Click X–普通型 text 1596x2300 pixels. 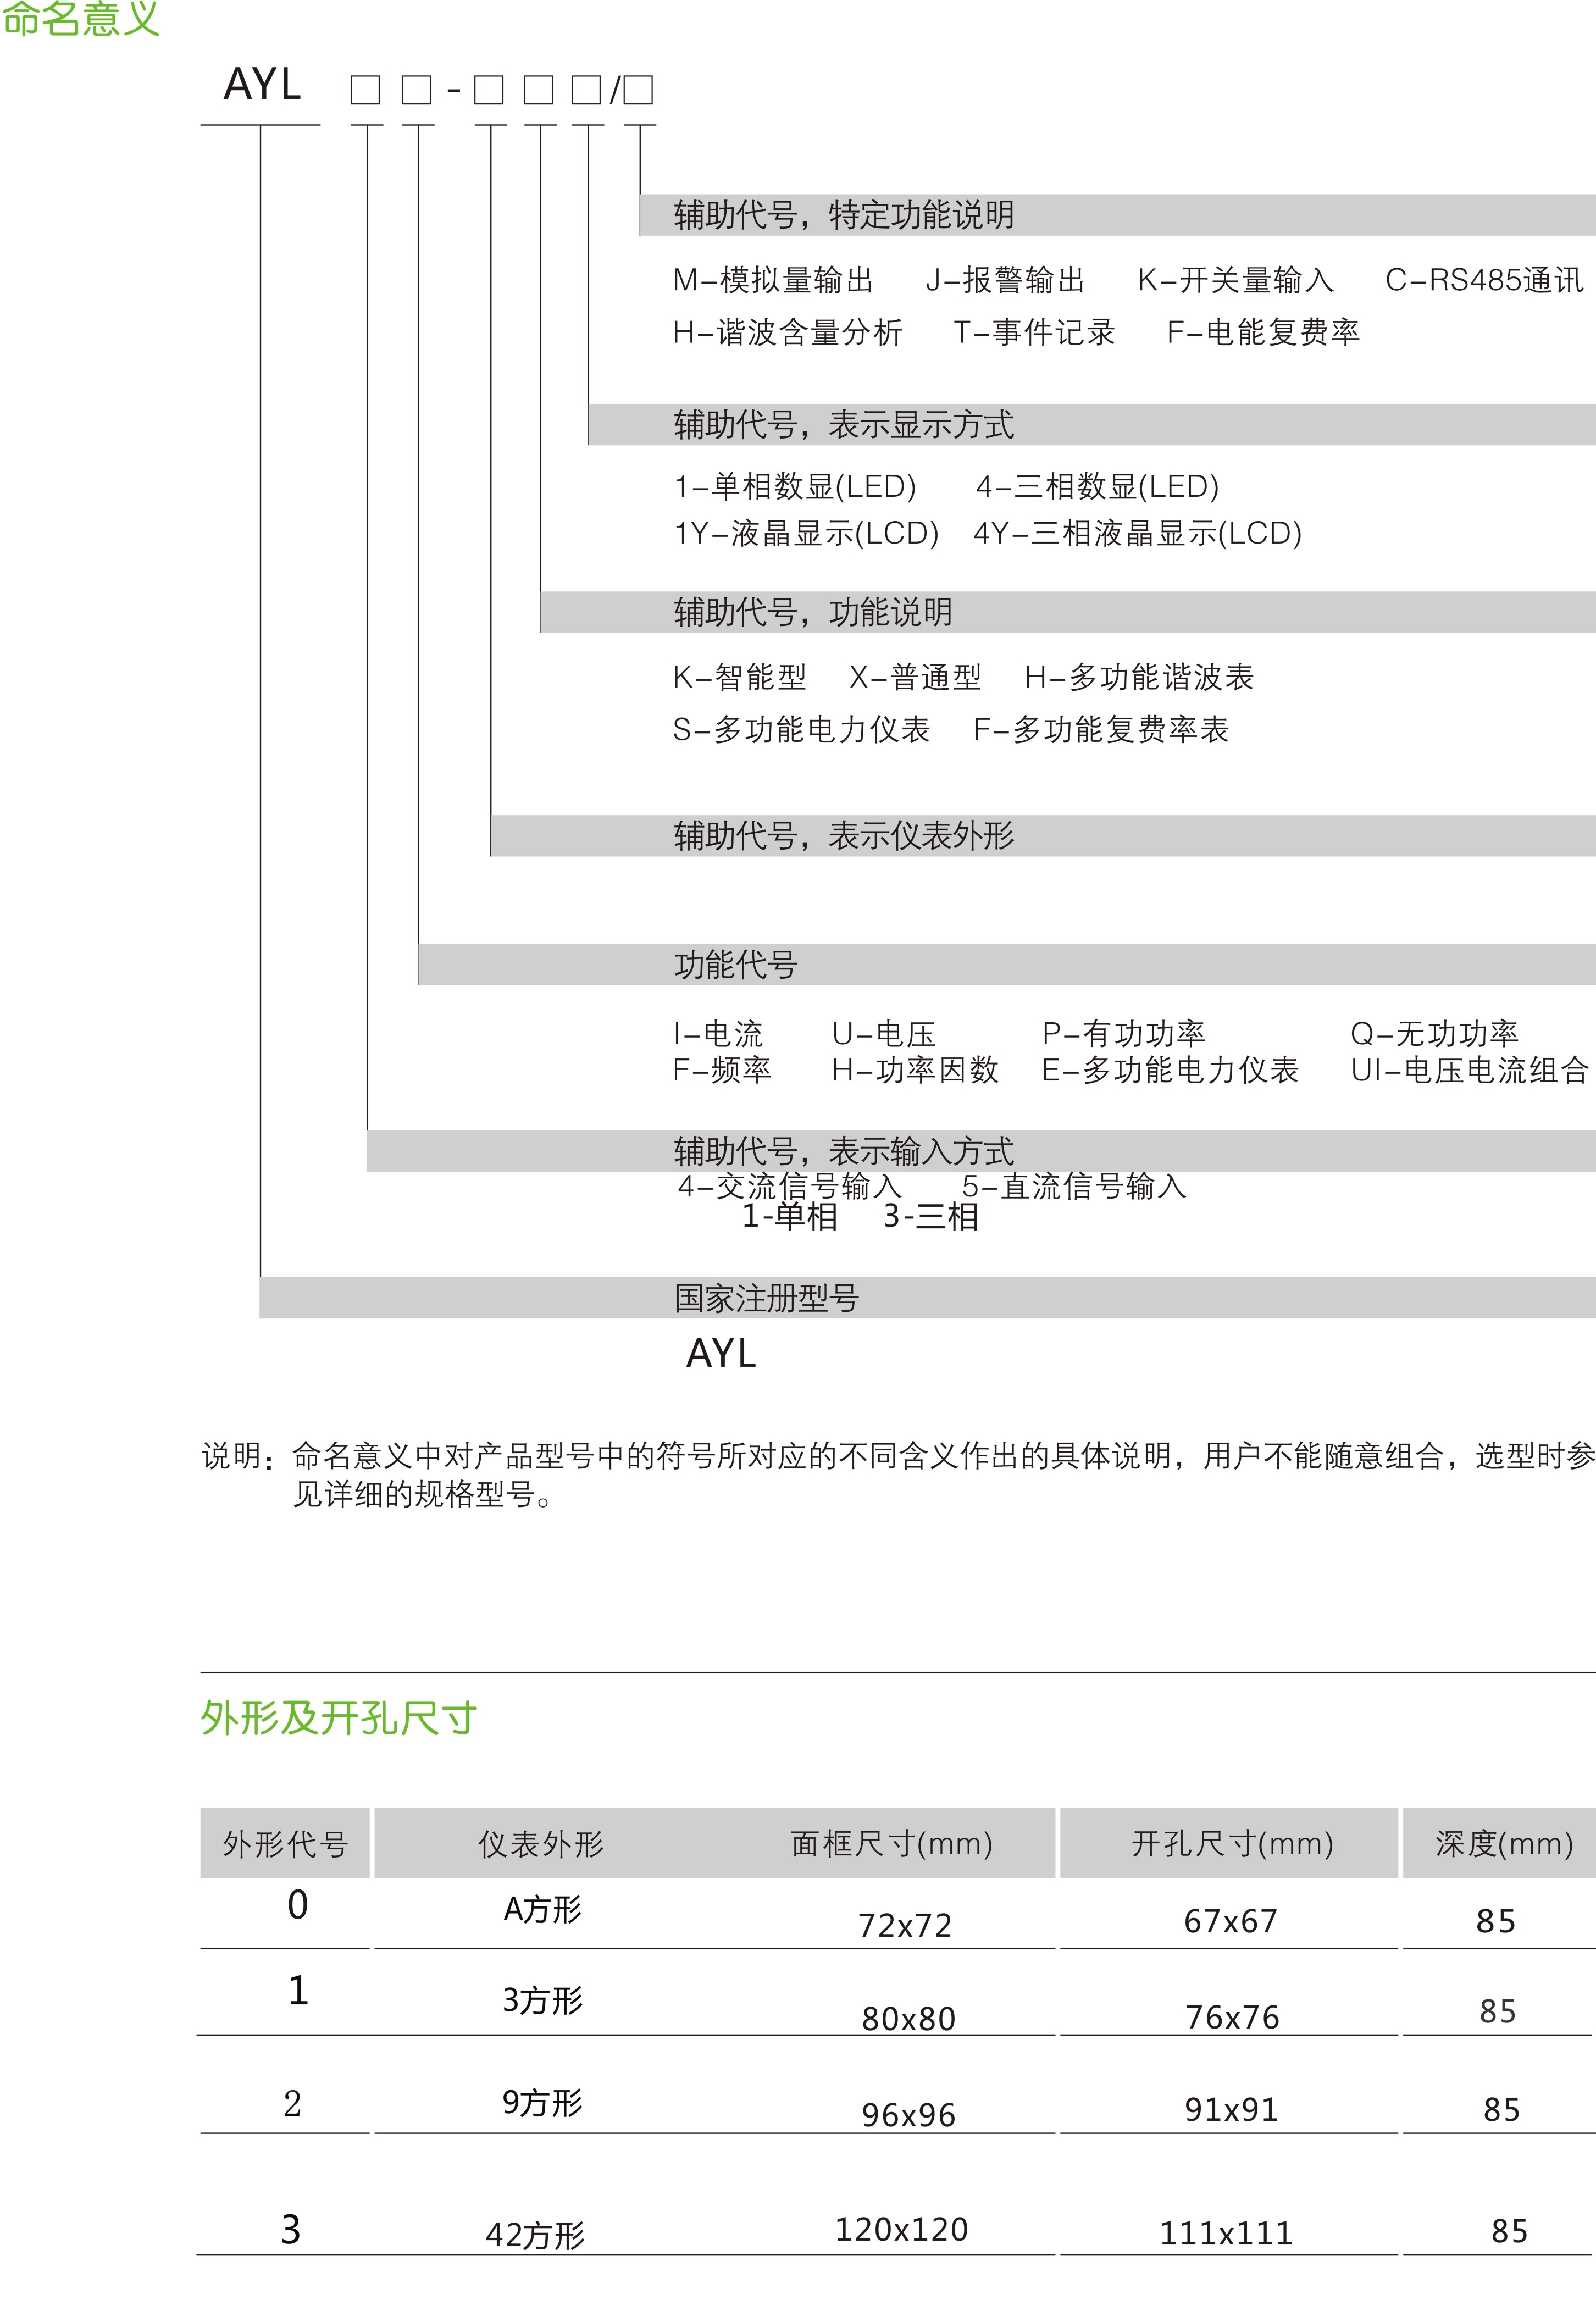coord(915,678)
